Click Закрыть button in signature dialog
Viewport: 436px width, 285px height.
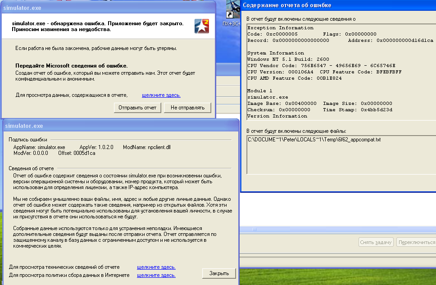(x=219, y=273)
